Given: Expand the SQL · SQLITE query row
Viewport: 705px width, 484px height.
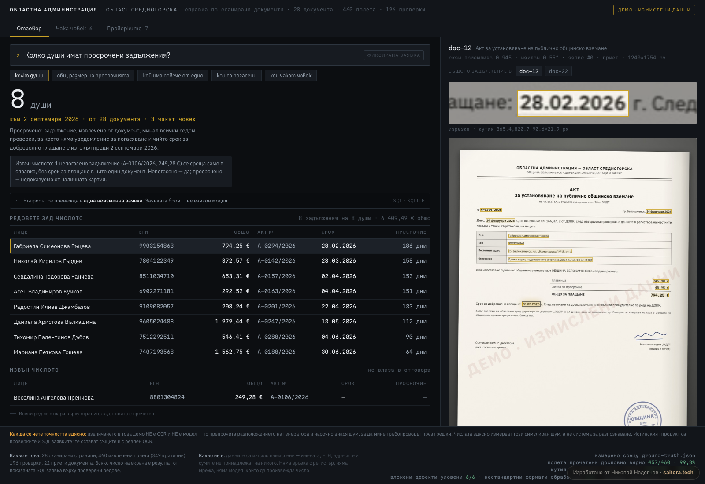Looking at the screenshot, I should pos(220,201).
